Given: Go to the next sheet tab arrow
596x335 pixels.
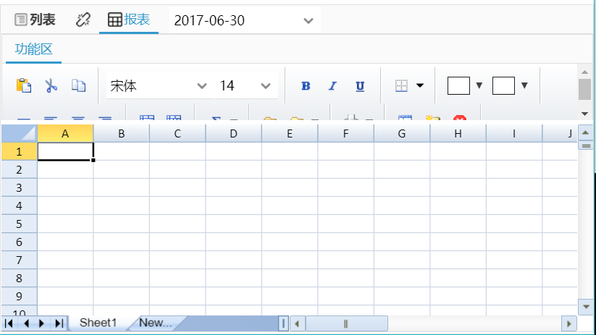Looking at the screenshot, I should pyautogui.click(x=42, y=323).
